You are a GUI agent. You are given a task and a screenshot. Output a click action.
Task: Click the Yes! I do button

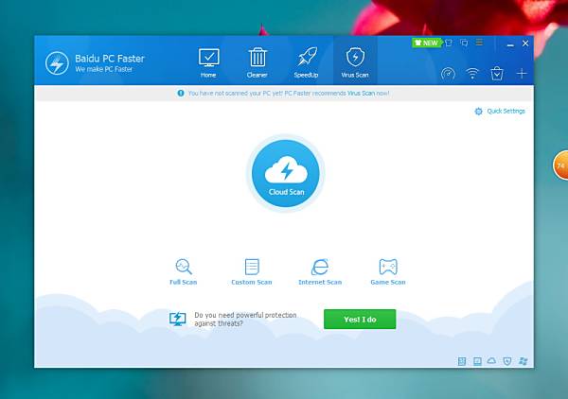point(360,319)
